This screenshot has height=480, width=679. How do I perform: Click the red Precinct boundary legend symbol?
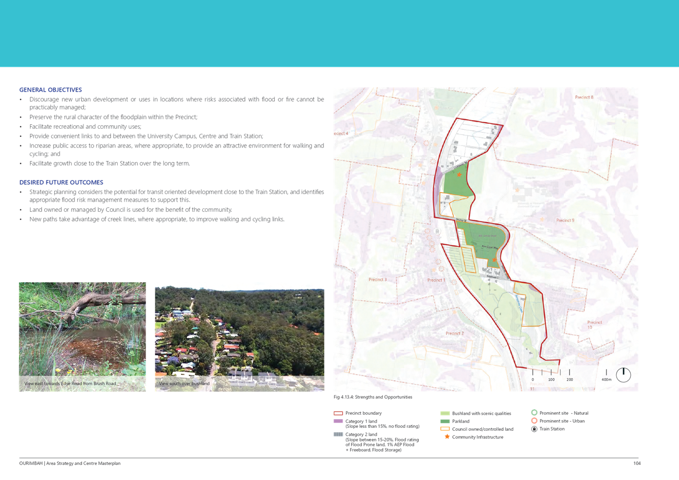(338, 414)
